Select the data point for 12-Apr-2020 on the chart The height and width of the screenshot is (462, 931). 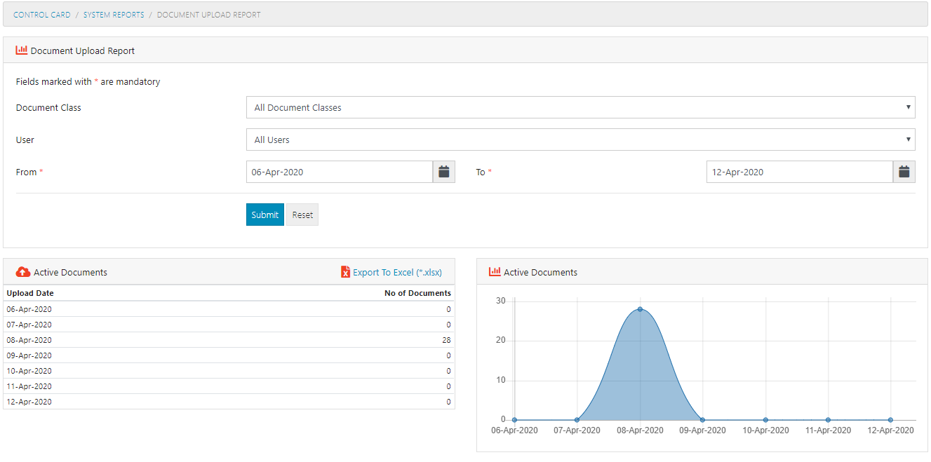890,420
